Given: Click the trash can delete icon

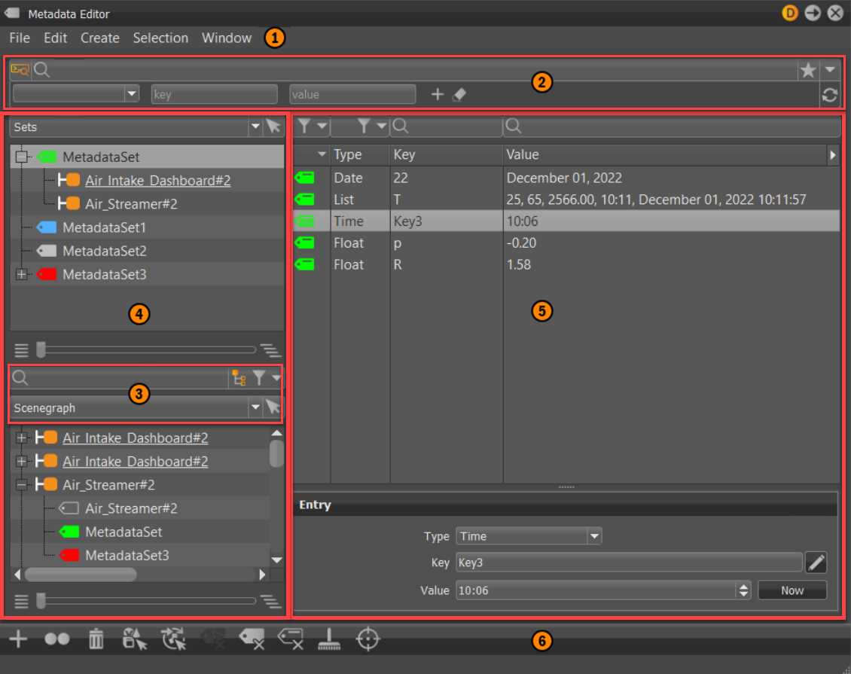Looking at the screenshot, I should (96, 639).
